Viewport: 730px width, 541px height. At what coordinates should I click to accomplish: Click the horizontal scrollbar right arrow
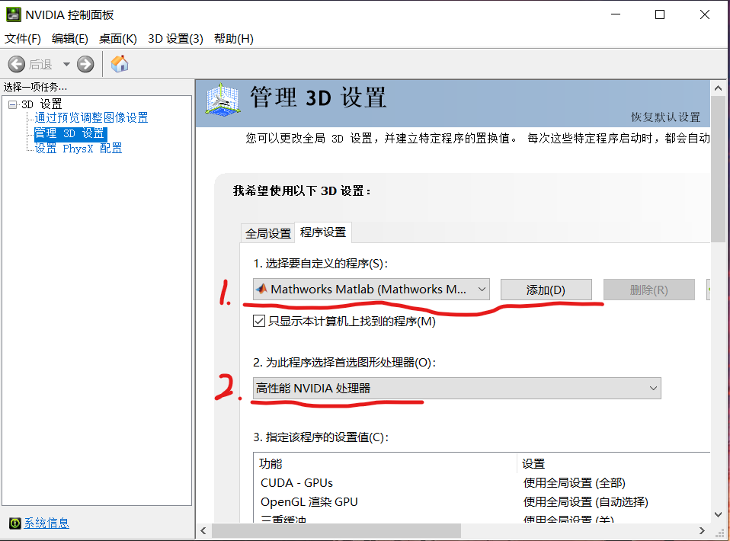(702, 531)
